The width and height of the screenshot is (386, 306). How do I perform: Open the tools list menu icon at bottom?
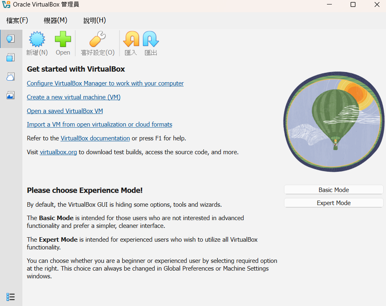pyautogui.click(x=11, y=297)
